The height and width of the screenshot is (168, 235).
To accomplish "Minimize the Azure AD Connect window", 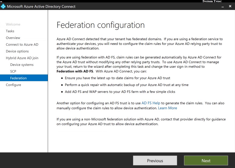I will 223,7.
